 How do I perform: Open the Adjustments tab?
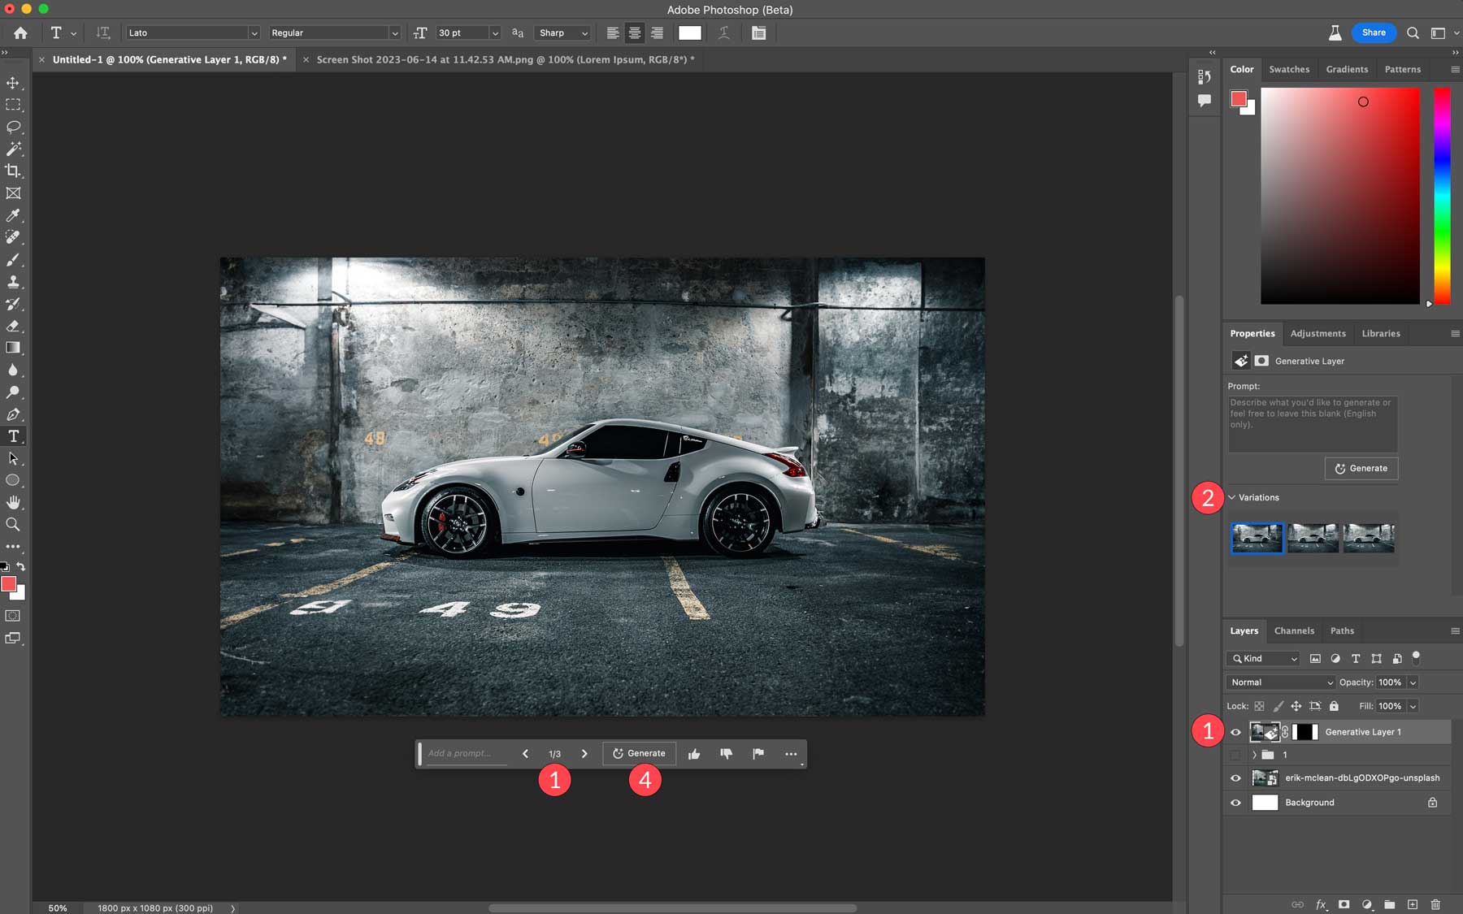click(x=1318, y=333)
